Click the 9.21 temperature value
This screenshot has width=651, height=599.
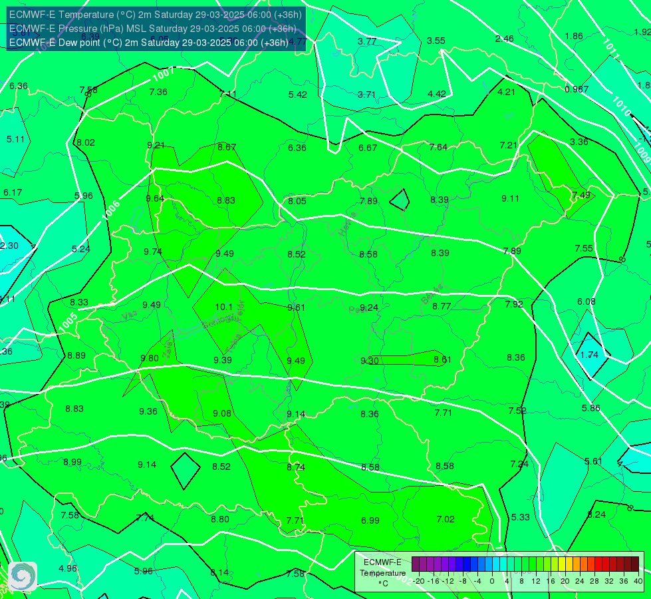[x=156, y=146]
